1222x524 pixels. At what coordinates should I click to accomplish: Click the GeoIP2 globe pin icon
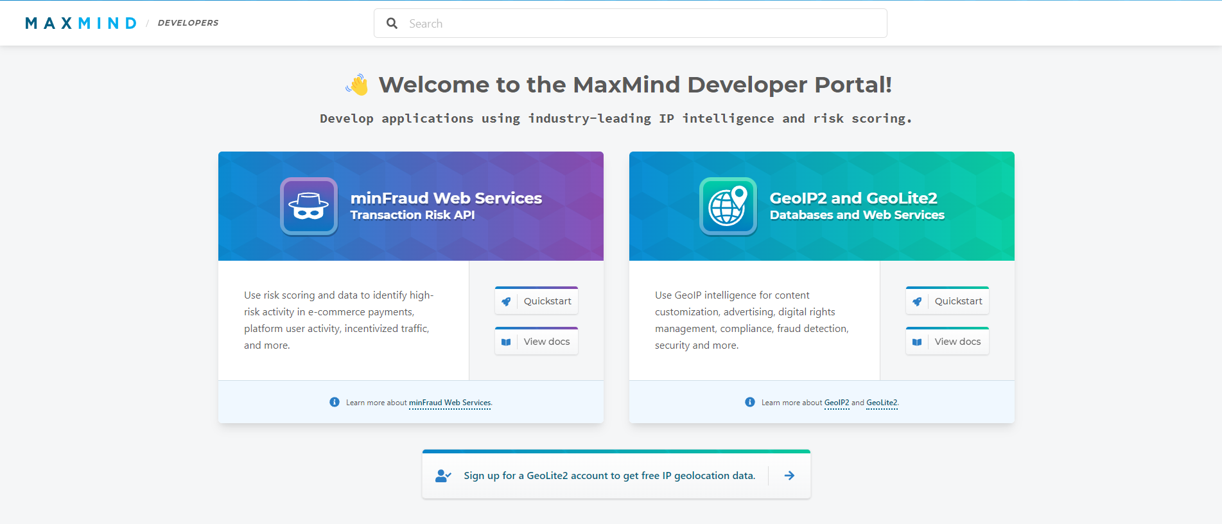coord(728,206)
